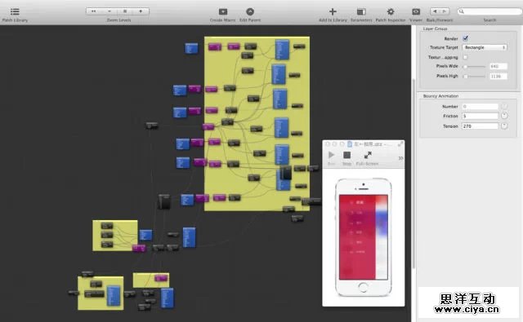This screenshot has height=322, width=523.
Task: Enable the Textur...apping checkbox
Action: [x=465, y=57]
